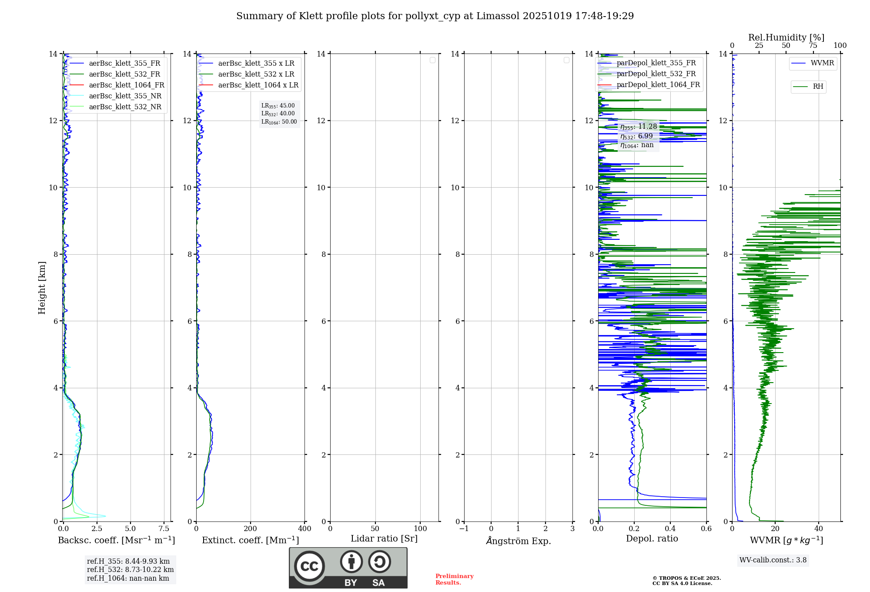870x592 pixels.
Task: Click the plot title Summary of Klett profile
Action: coord(435,16)
